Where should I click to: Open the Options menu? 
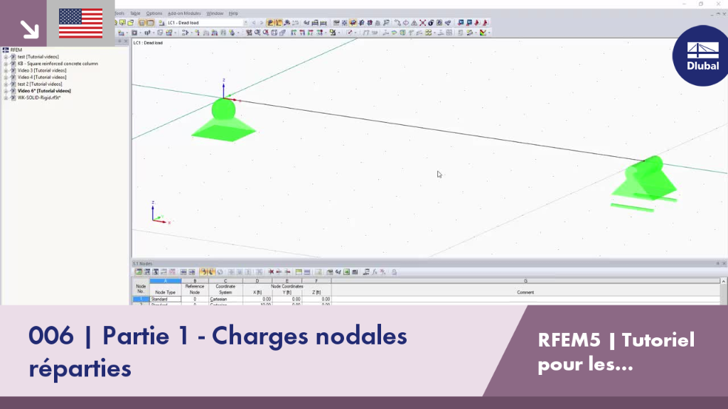coord(154,13)
